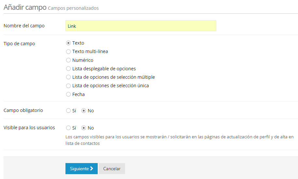Click the Añadir campo page heading
Screen dimensions: 298x179
tap(25, 7)
